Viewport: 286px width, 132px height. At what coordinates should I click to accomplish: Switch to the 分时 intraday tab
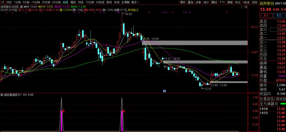[9, 2]
